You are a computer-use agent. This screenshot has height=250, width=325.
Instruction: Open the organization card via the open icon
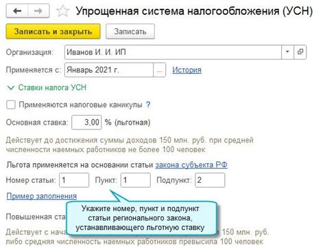point(300,52)
